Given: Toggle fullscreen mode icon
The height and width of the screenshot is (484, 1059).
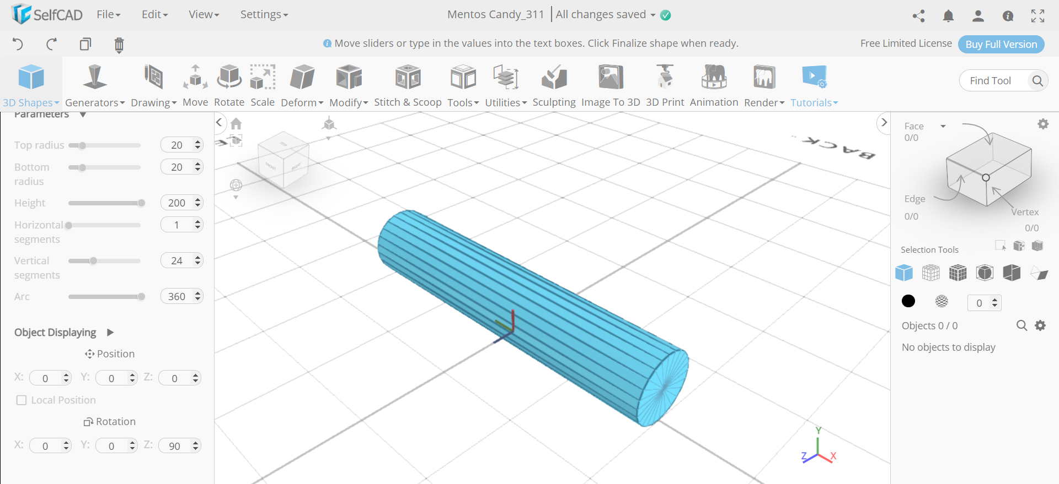Looking at the screenshot, I should coord(1037,16).
